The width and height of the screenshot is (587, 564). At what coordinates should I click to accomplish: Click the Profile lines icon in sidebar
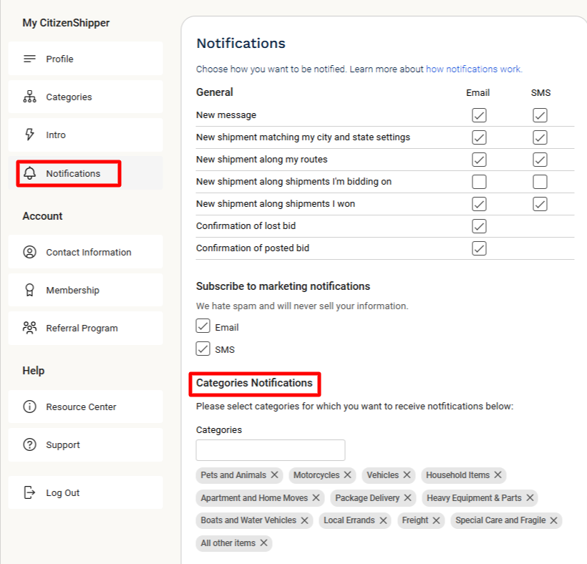pyautogui.click(x=29, y=59)
